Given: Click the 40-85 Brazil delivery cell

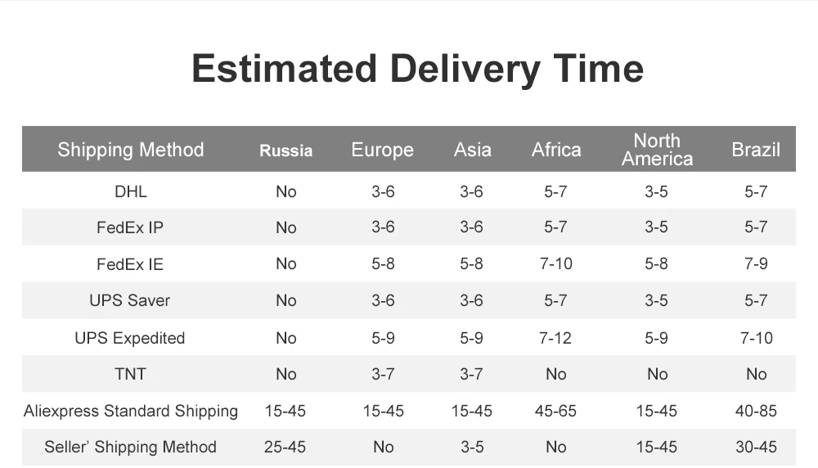Looking at the screenshot, I should (756, 411).
